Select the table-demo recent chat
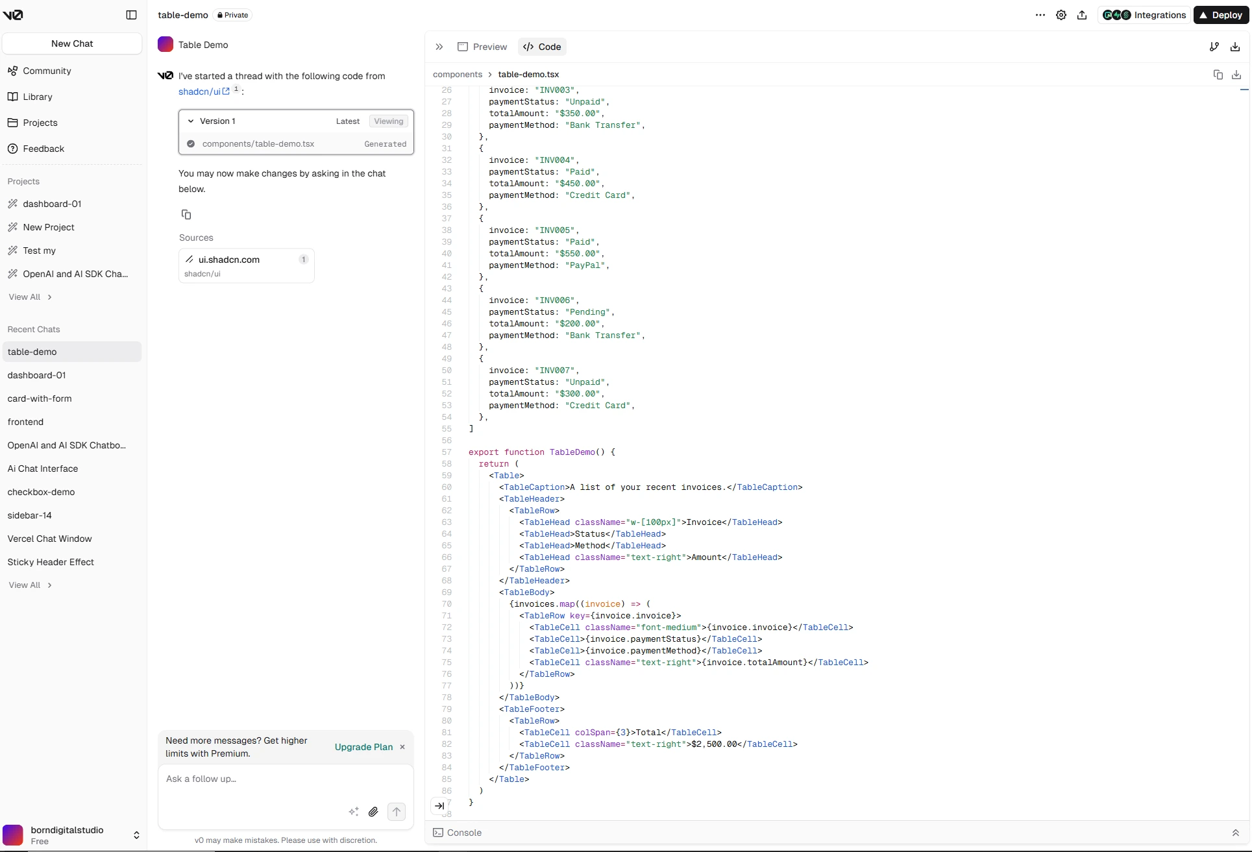The width and height of the screenshot is (1252, 852). click(x=72, y=352)
